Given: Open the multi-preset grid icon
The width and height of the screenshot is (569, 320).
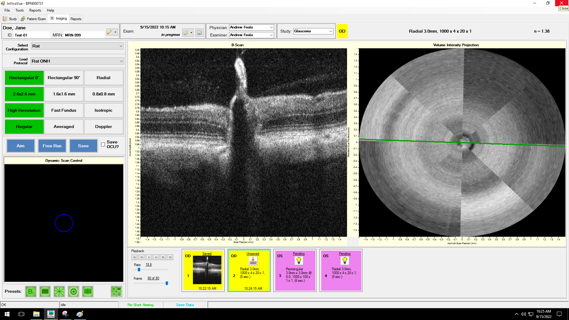Looking at the screenshot, I should coord(116,292).
